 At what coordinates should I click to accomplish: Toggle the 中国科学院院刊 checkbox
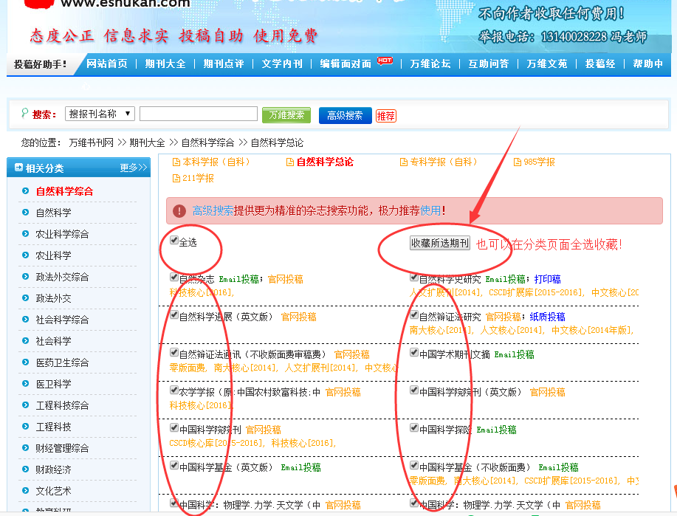coord(174,427)
